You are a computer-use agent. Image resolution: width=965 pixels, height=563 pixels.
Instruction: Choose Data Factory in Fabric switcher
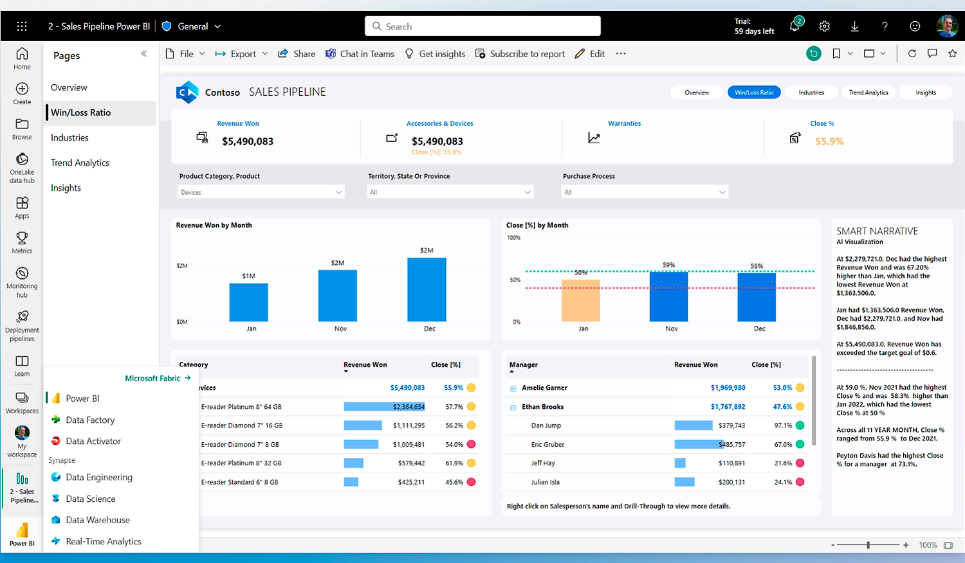90,420
